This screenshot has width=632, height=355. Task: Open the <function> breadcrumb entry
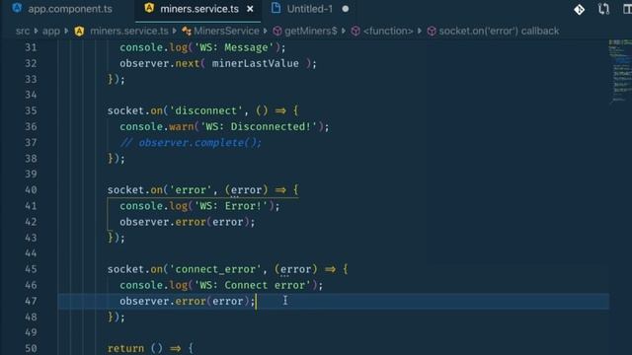click(388, 31)
